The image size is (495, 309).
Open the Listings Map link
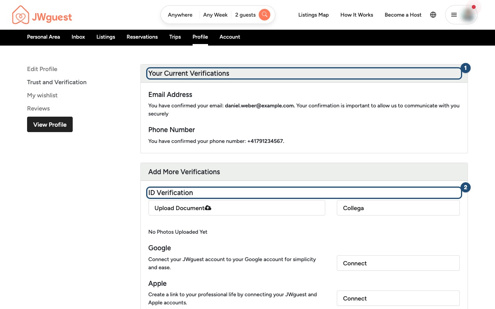[x=314, y=15]
